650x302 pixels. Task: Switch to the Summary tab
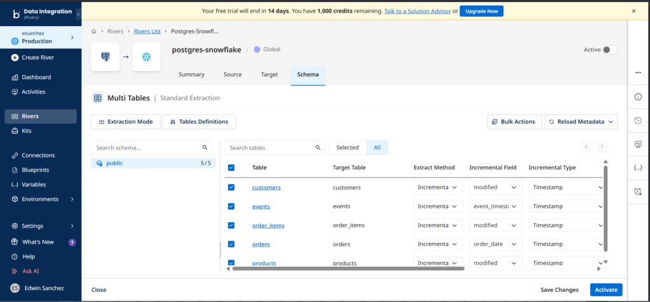192,75
